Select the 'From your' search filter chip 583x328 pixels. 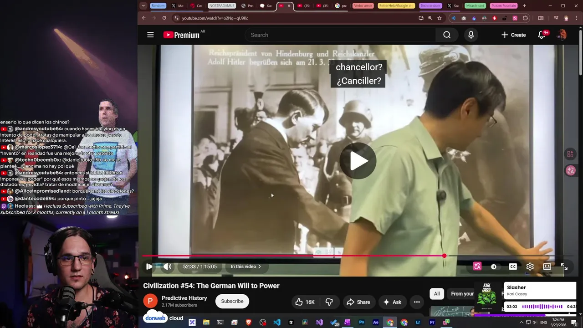tap(462, 294)
